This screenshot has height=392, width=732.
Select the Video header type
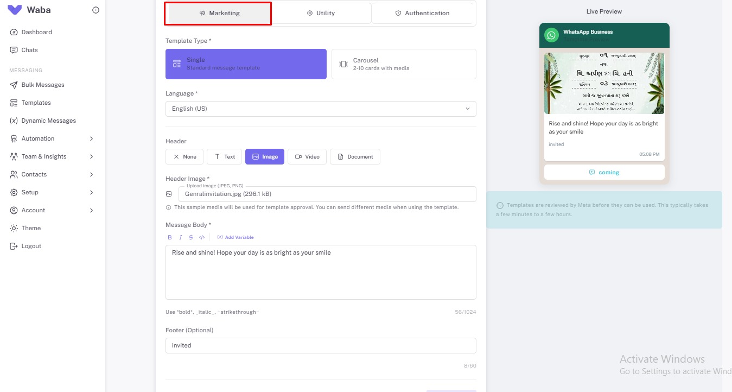point(307,156)
